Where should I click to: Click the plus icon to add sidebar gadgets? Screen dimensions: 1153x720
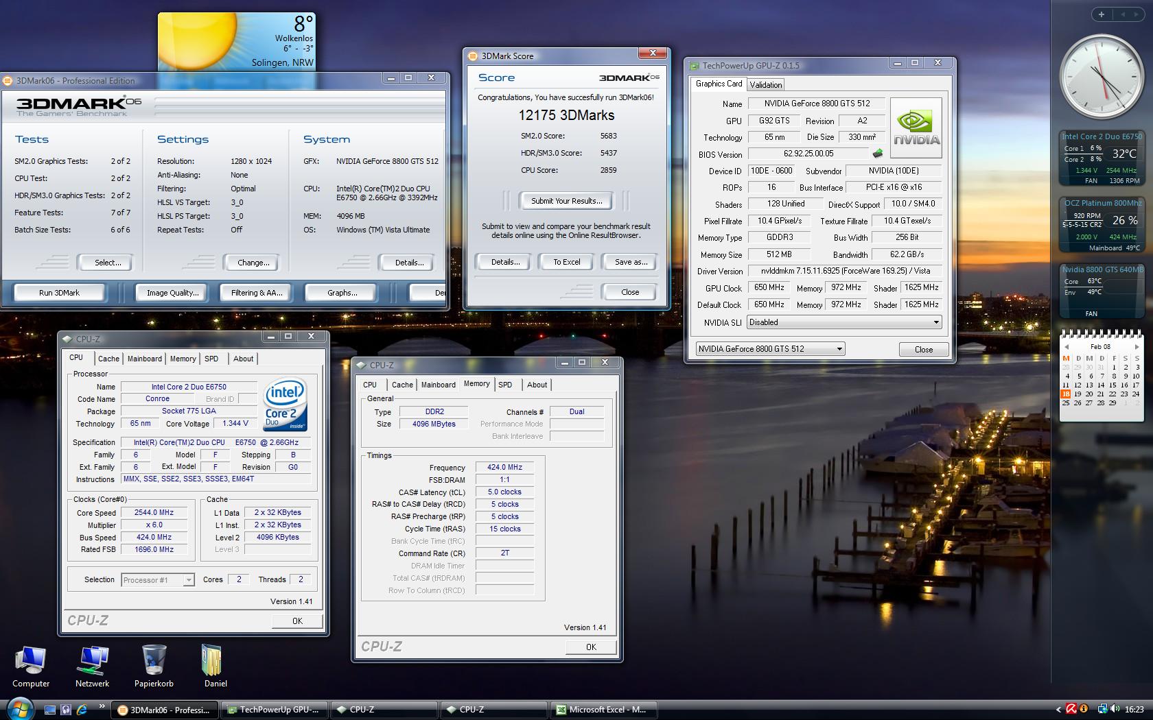1102,14
